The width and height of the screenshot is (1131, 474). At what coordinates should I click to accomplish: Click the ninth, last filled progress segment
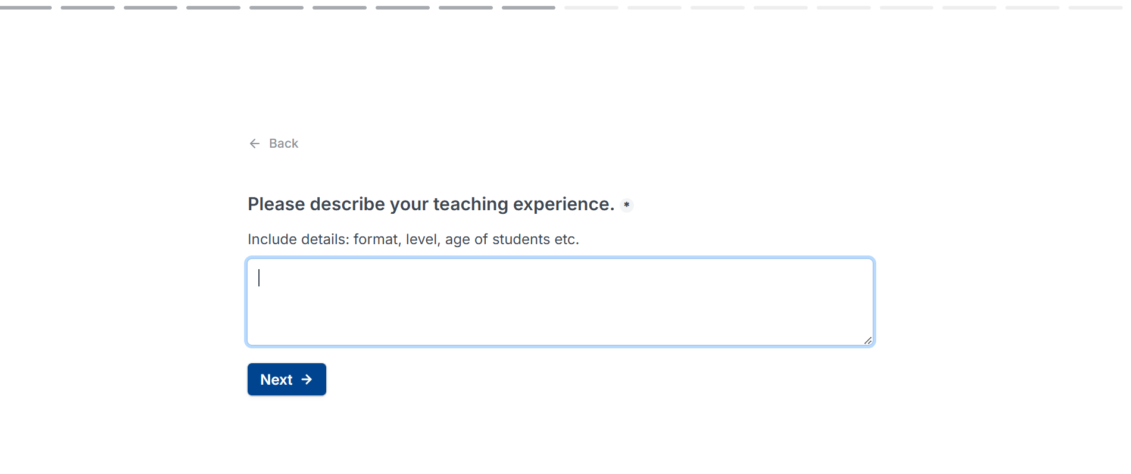point(529,8)
